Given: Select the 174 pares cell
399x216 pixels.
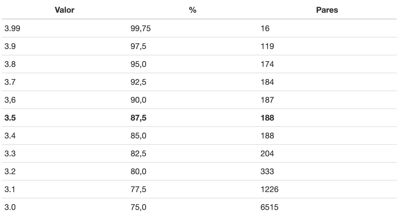Looking at the screenshot, I should click(327, 64).
